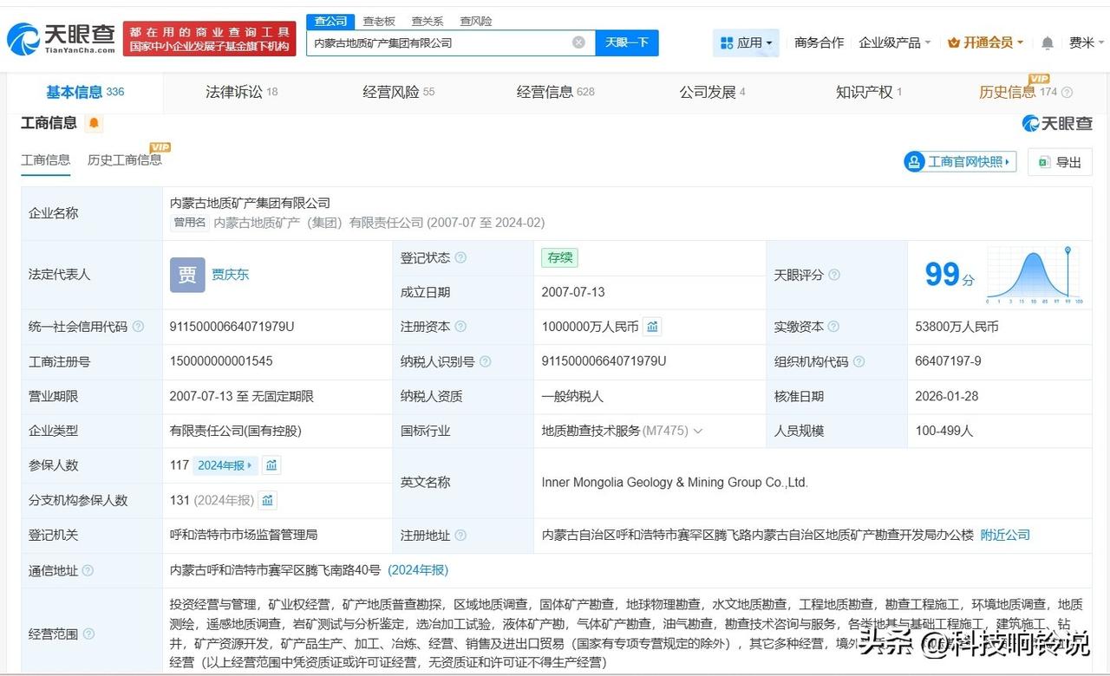Screen dimensions: 1110x676
Task: Click the 工商注册号 value 150000000001545
Action: (x=221, y=361)
